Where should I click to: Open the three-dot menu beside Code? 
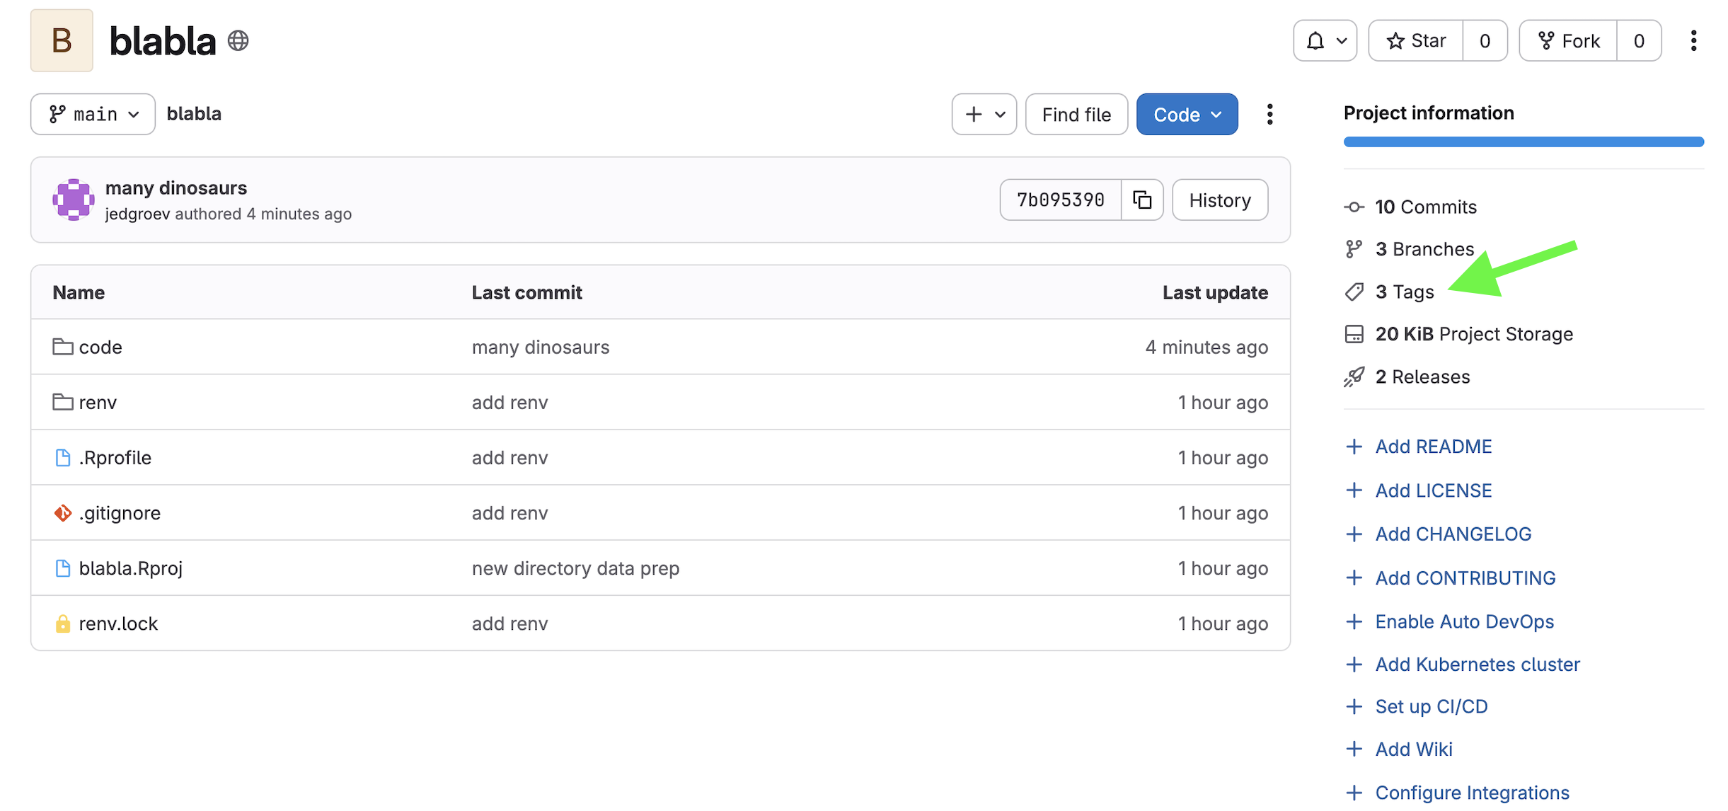[1269, 115]
